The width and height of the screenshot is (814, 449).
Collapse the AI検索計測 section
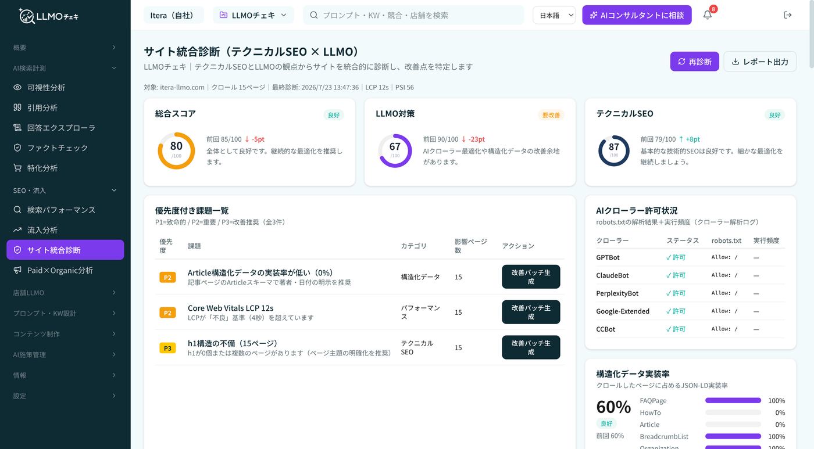[x=65, y=68]
